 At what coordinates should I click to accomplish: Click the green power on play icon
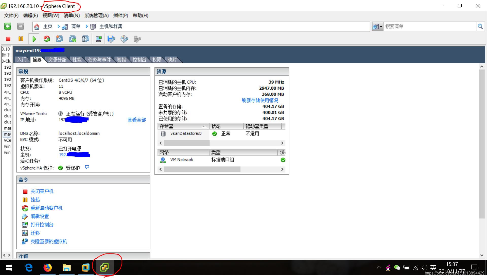34,39
